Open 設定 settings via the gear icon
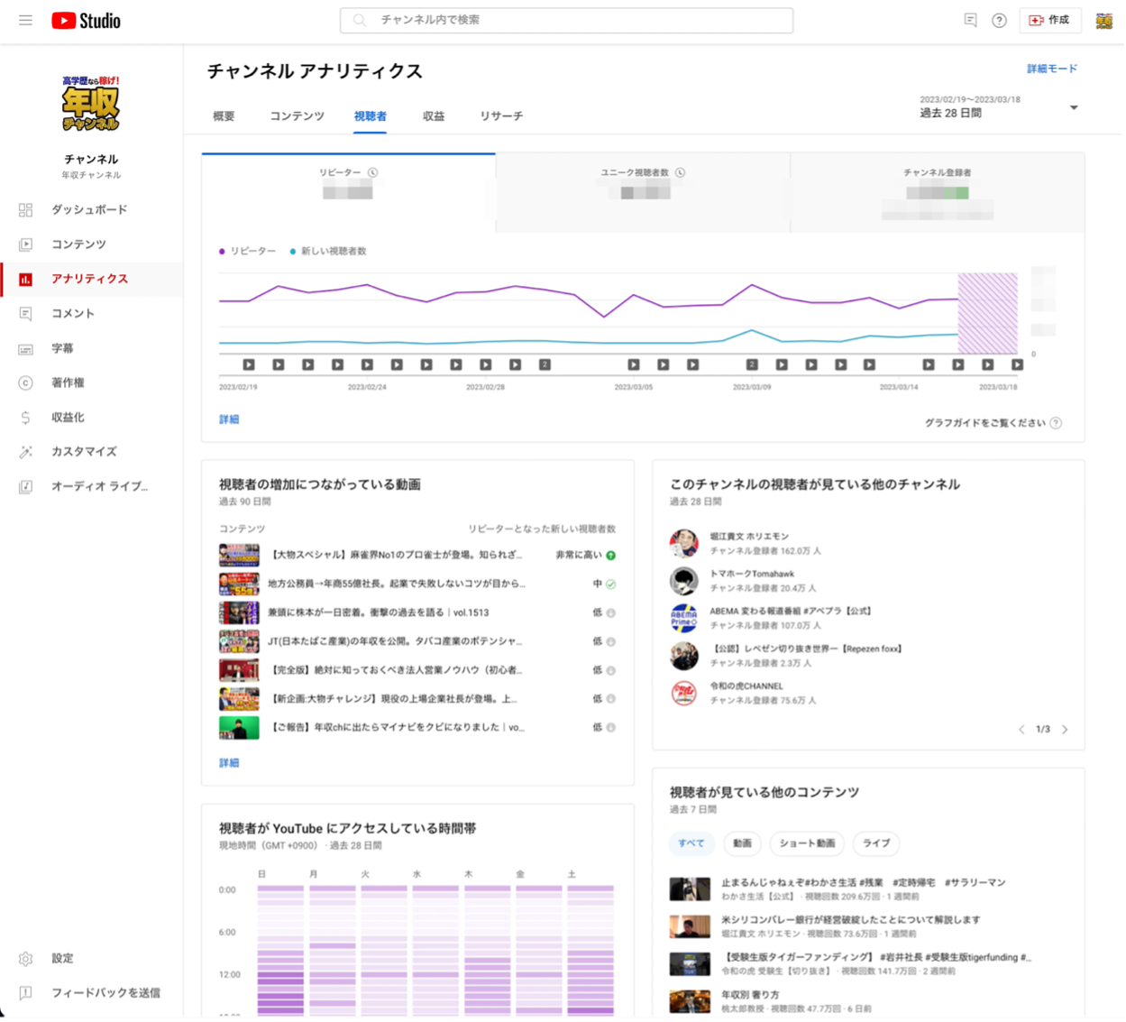This screenshot has width=1126, height=1022. (x=25, y=958)
